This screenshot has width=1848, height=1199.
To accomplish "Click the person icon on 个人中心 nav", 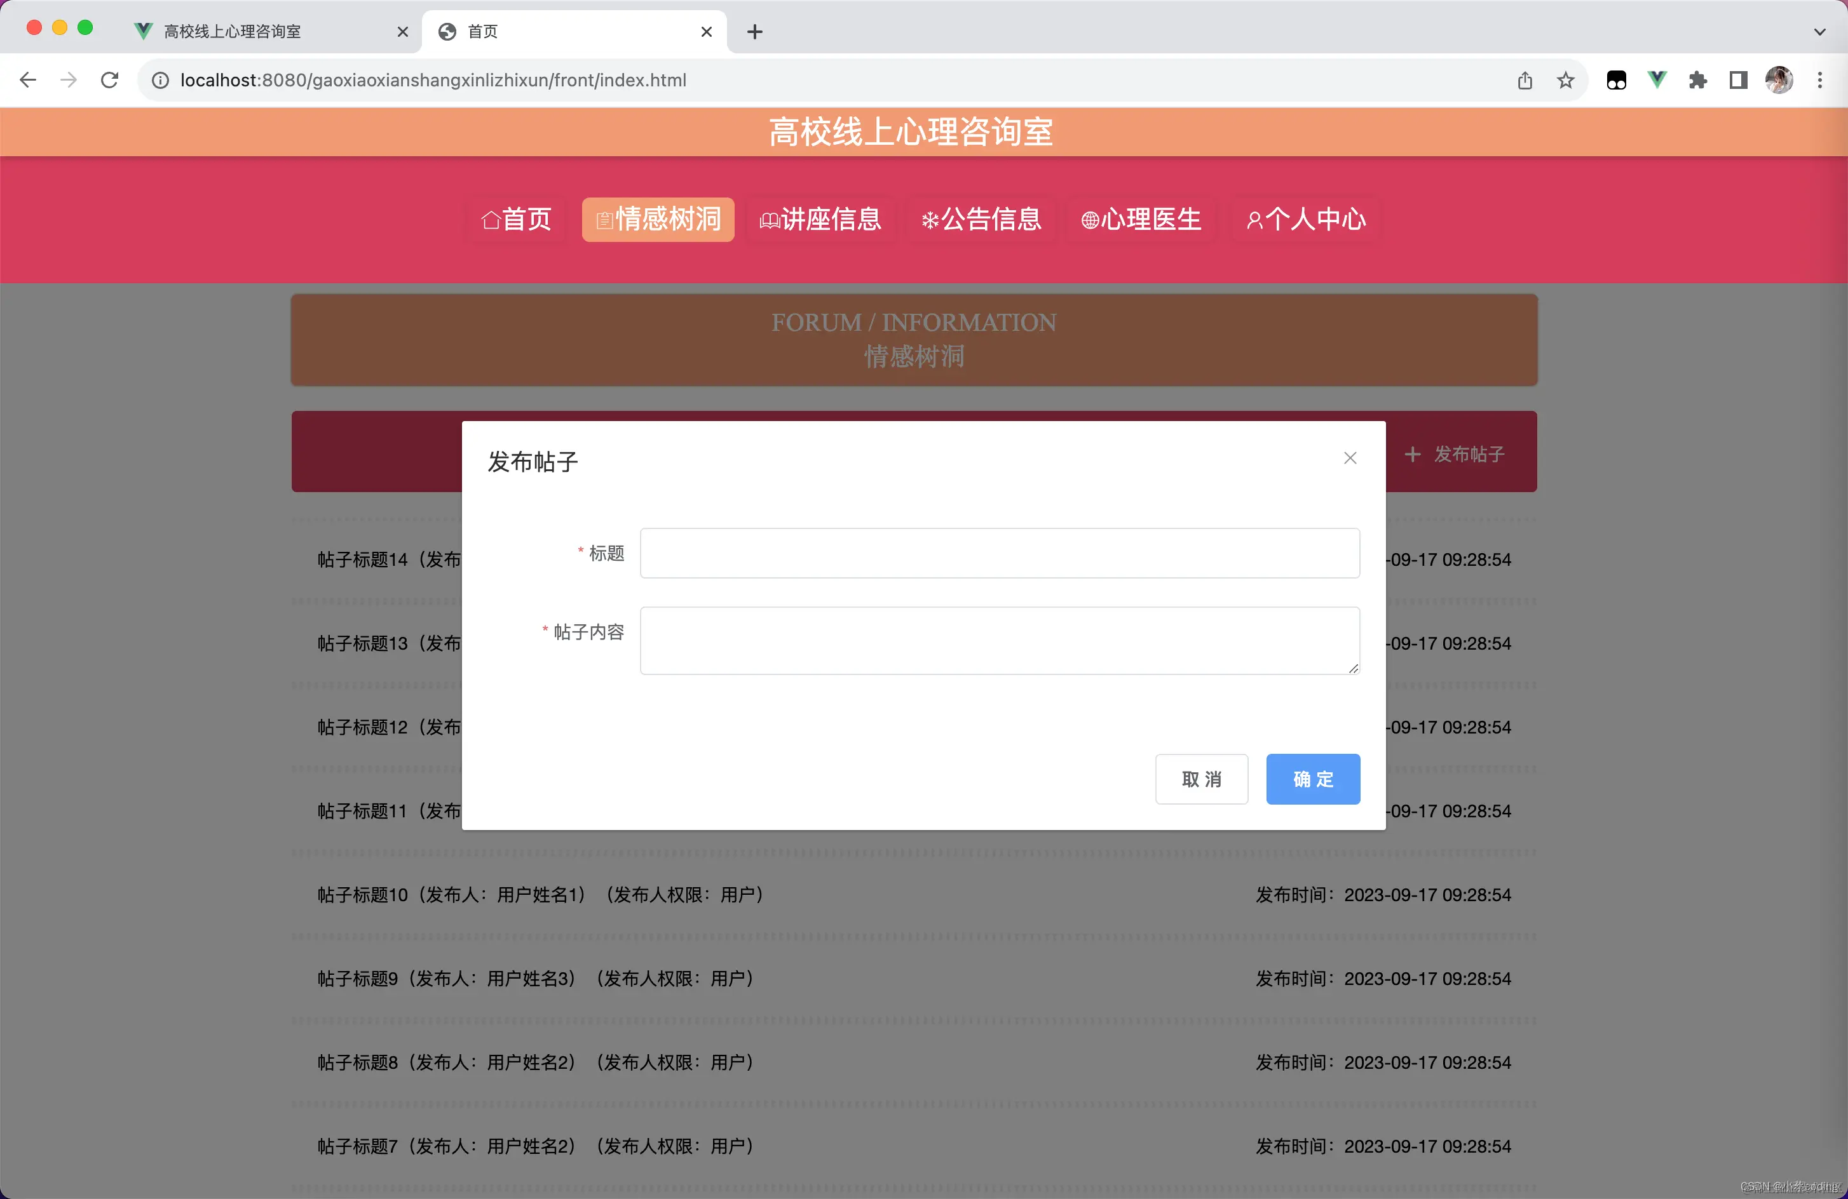I will (1255, 220).
